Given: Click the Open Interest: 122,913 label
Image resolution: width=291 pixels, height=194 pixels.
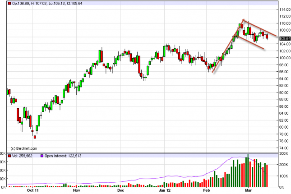Looking at the screenshot, I should (x=63, y=156).
